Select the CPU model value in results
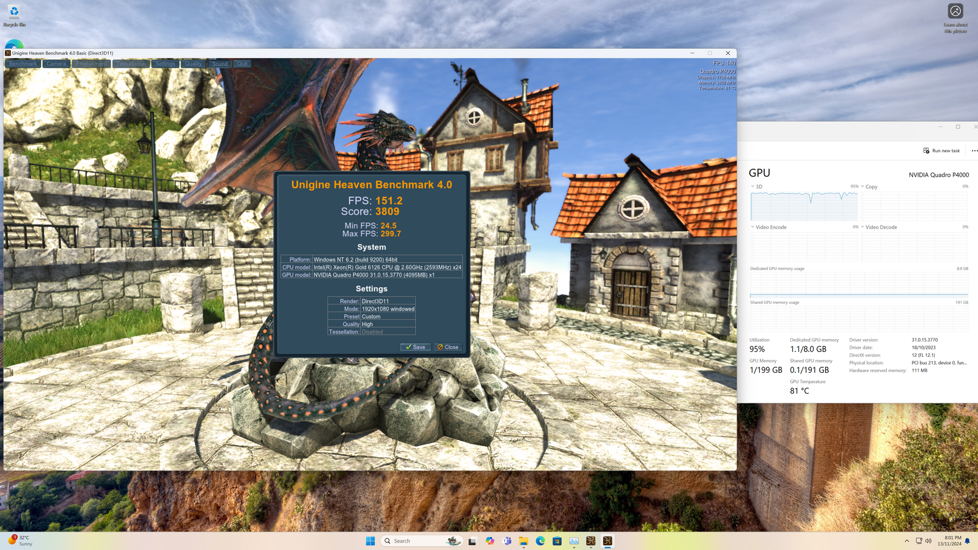The height and width of the screenshot is (550, 978). pos(388,267)
